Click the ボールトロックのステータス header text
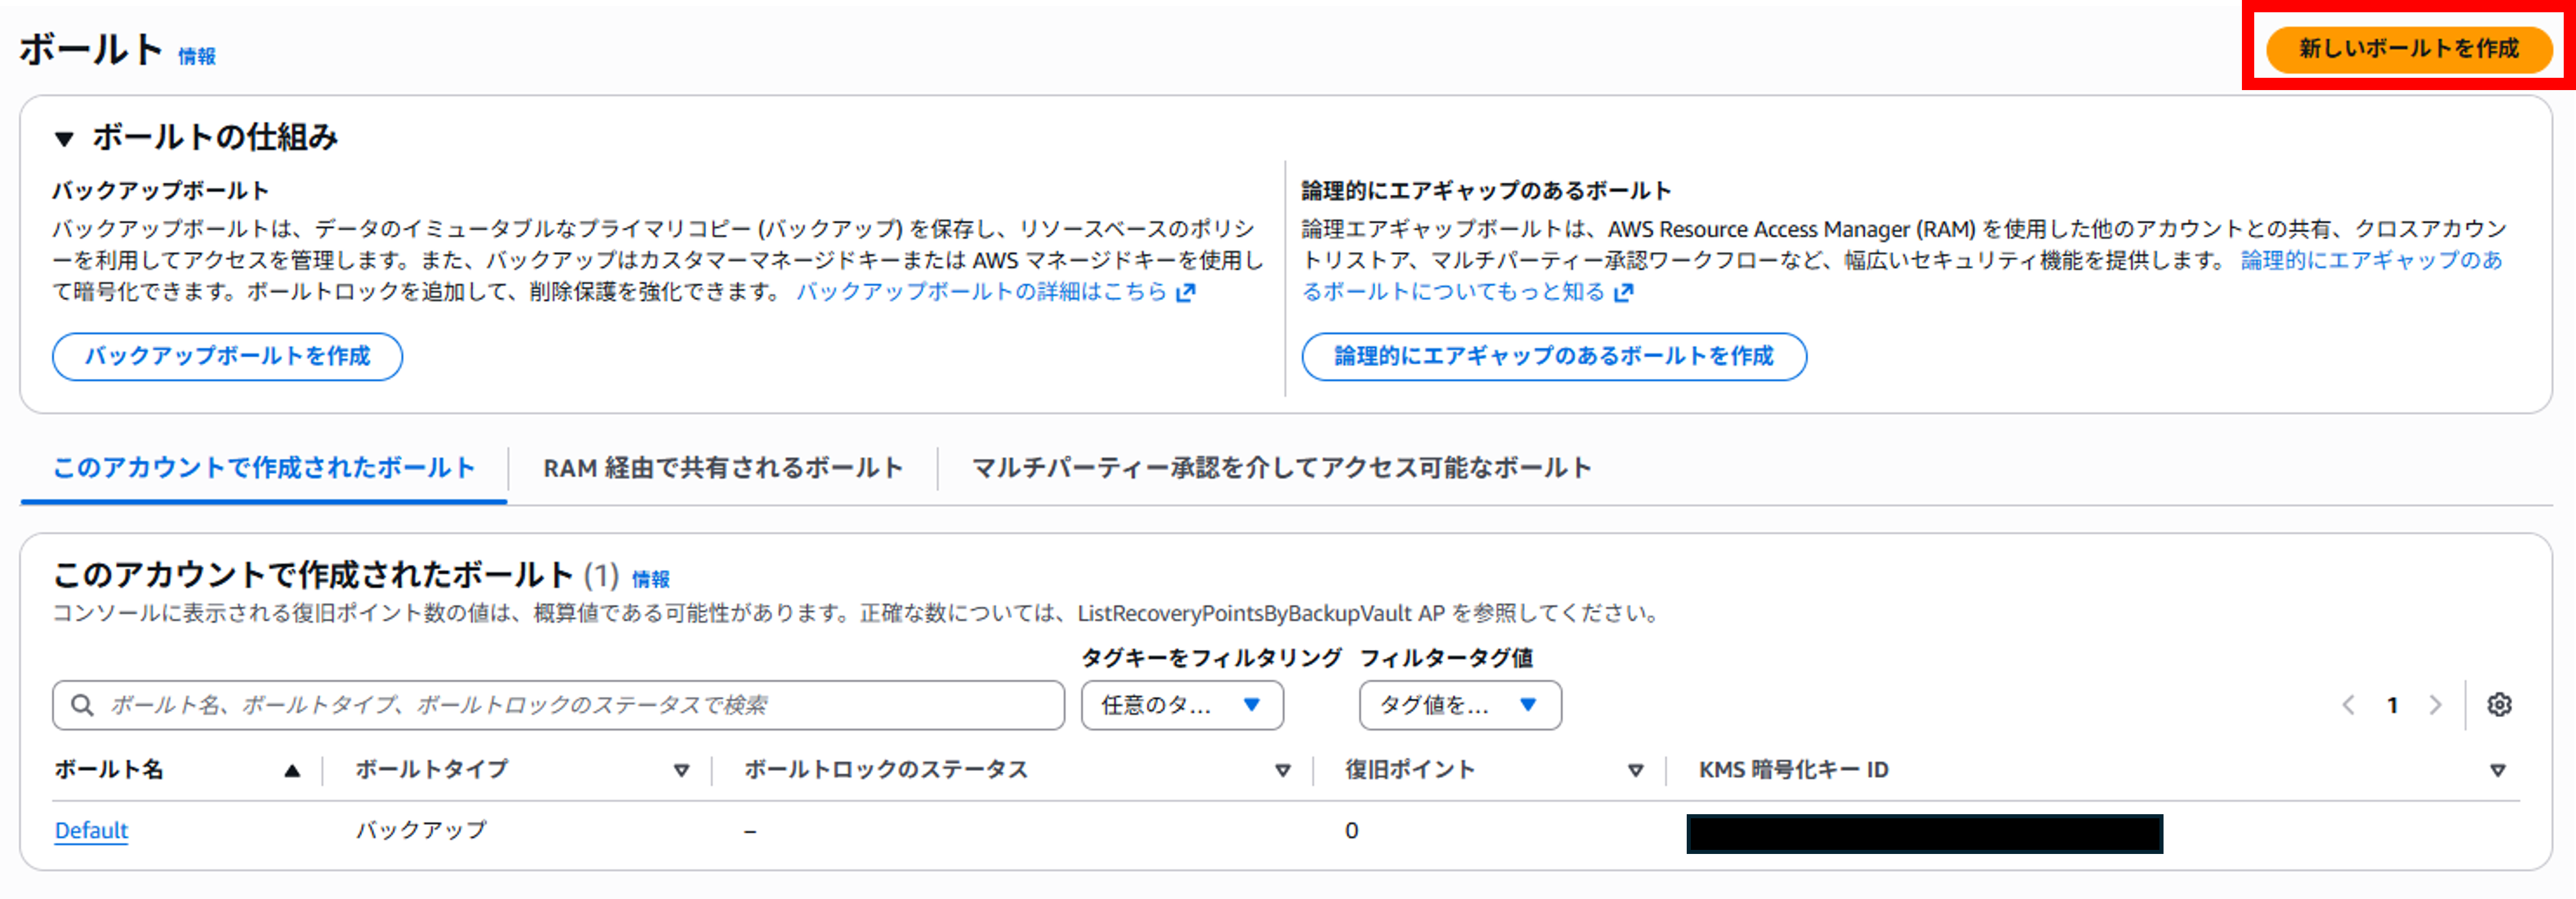Viewport: 2576px width, 899px height. pyautogui.click(x=886, y=770)
